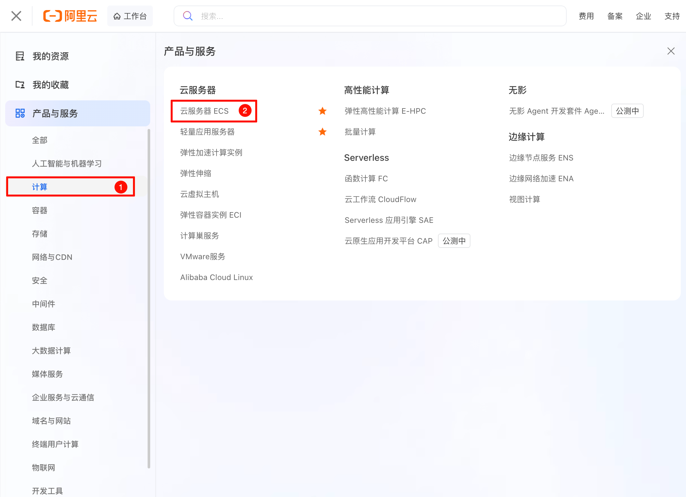The width and height of the screenshot is (686, 497).
Task: Open the 工作台 home button
Action: tap(130, 16)
